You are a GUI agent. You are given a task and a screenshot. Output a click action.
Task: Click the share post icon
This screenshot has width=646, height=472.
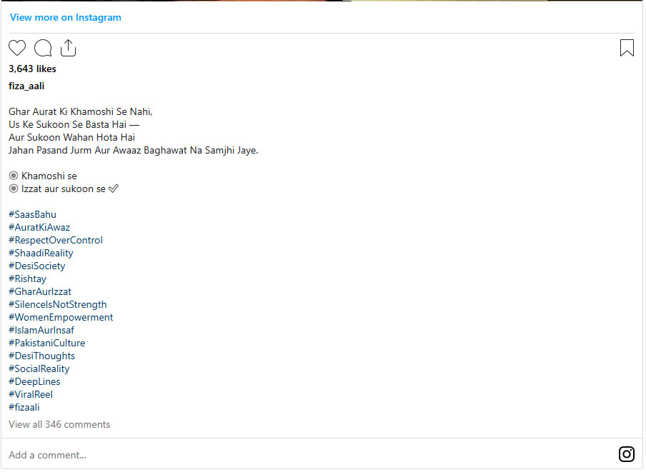[68, 48]
